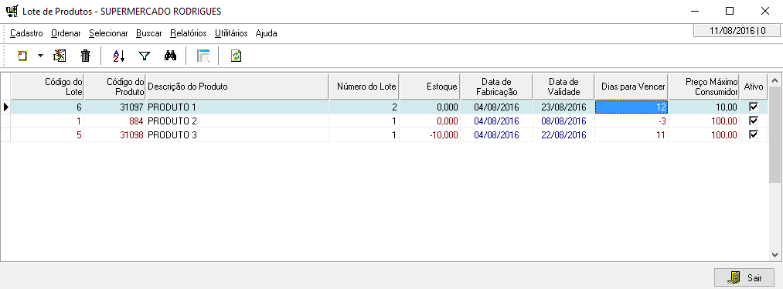Click the Sair button
783x289 pixels.
point(744,278)
